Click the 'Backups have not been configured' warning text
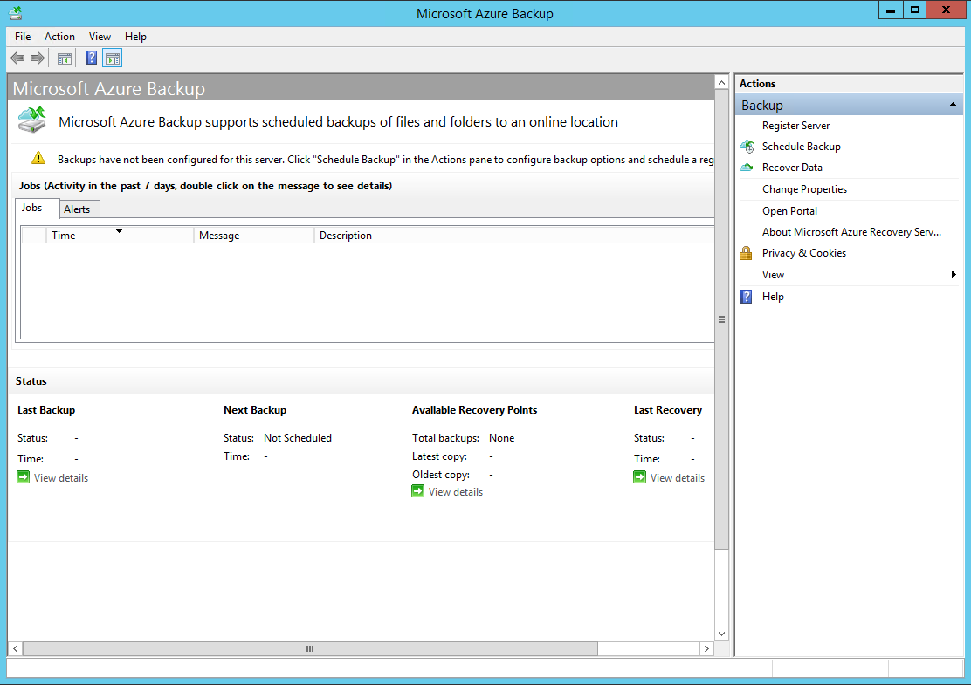The width and height of the screenshot is (971, 685). click(x=385, y=160)
